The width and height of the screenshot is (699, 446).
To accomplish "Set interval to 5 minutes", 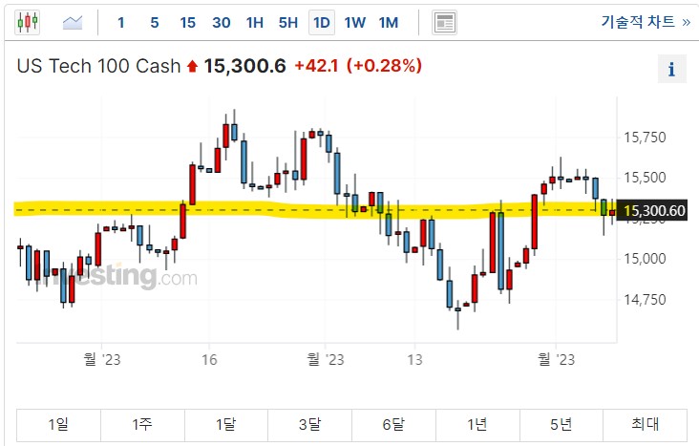I will 155,22.
